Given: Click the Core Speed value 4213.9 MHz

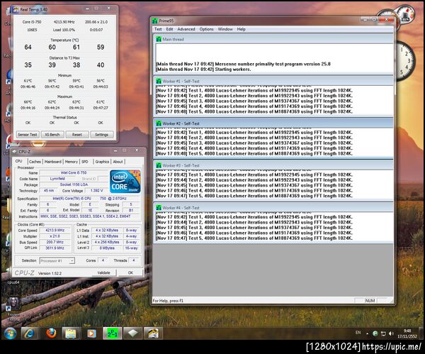Looking at the screenshot, I should [x=55, y=231].
